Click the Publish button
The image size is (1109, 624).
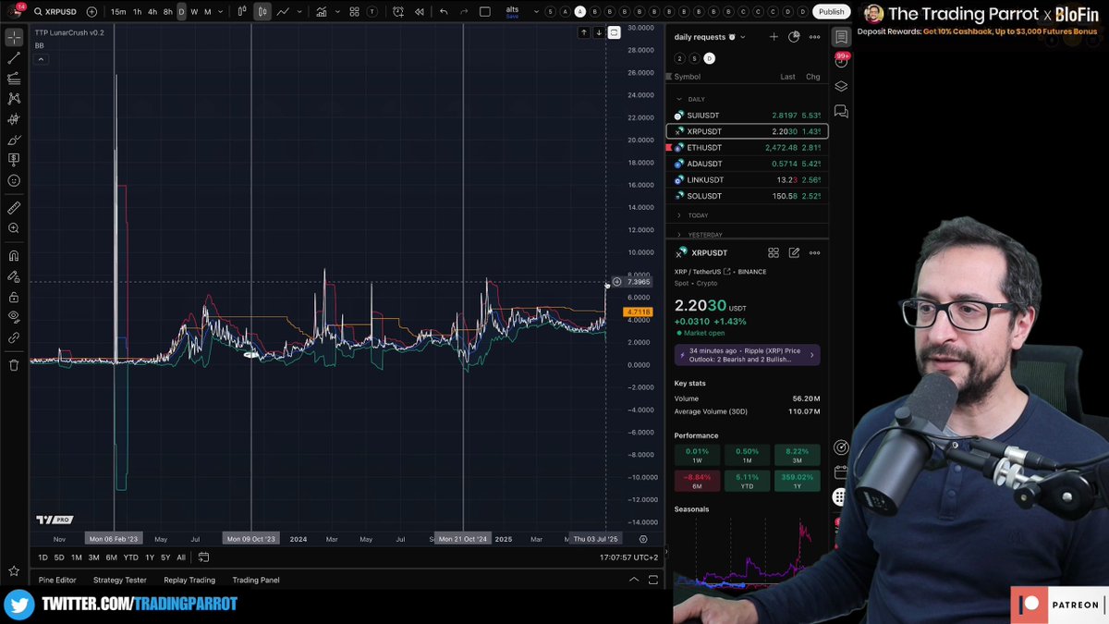pos(831,12)
